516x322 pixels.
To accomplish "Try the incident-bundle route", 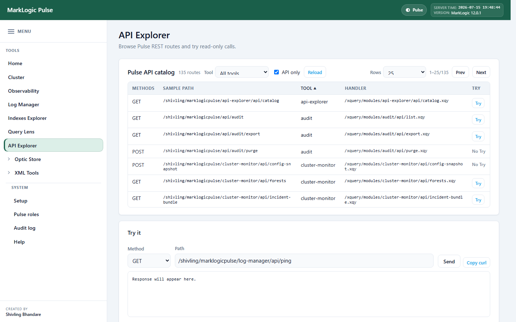I will pyautogui.click(x=478, y=200).
